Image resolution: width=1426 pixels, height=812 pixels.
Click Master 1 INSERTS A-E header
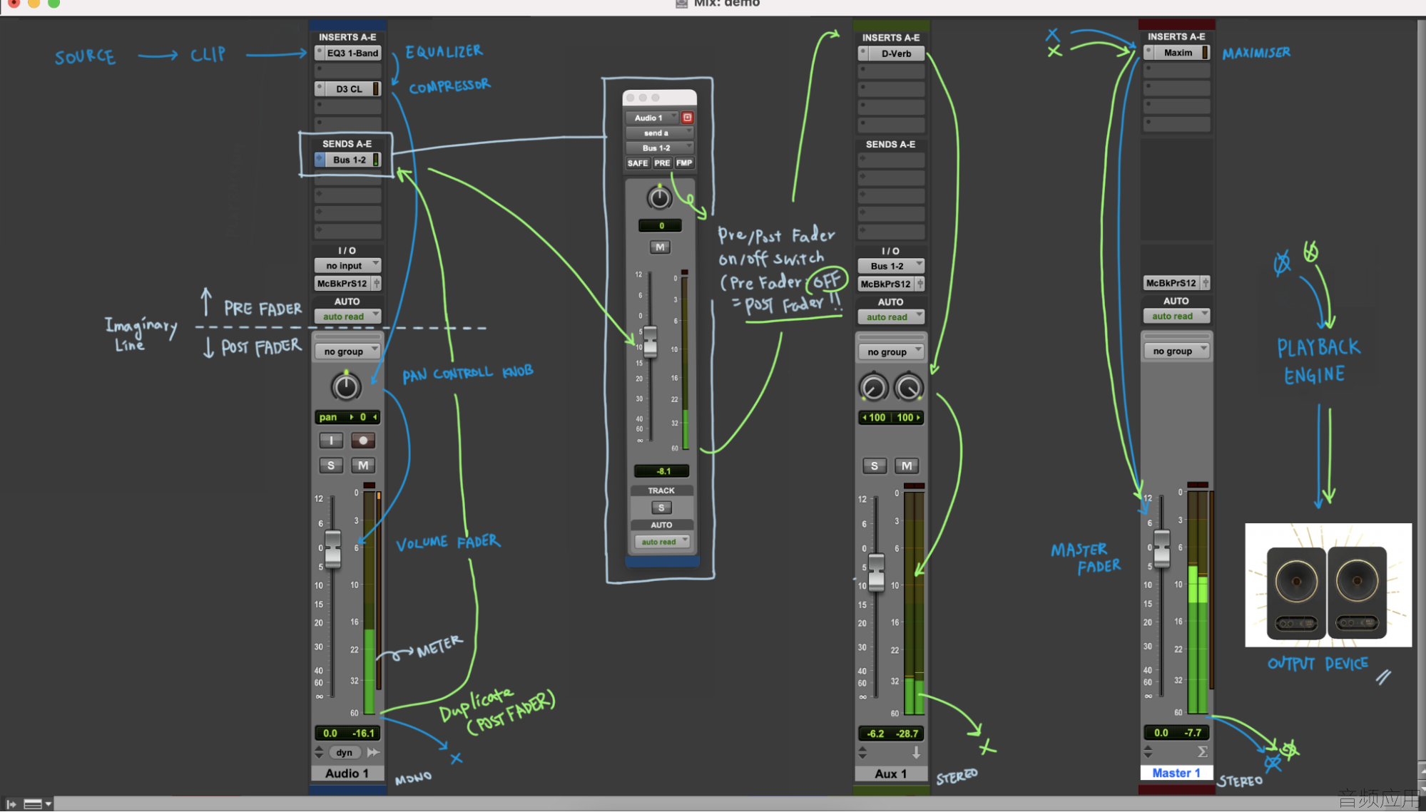point(1176,37)
